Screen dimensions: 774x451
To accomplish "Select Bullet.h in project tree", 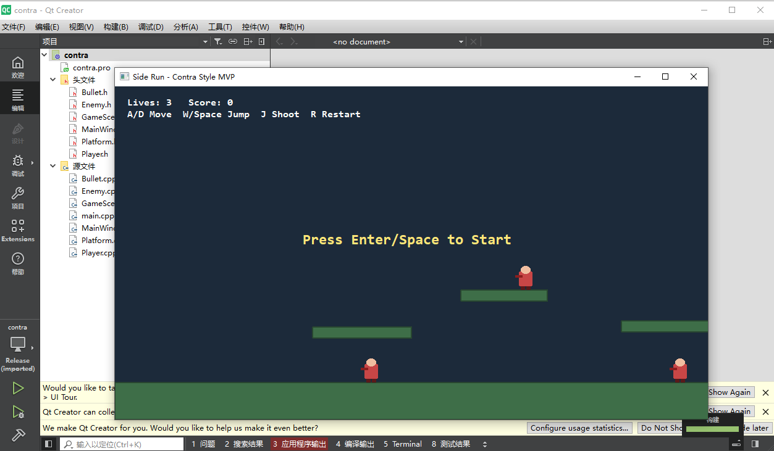I will click(94, 92).
